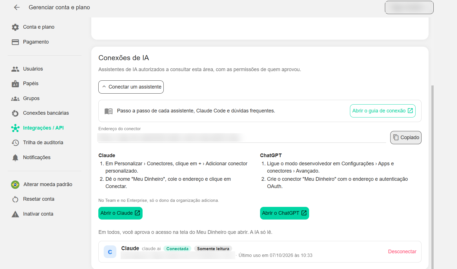
Task: Click the Conectada status badge
Action: (x=177, y=249)
